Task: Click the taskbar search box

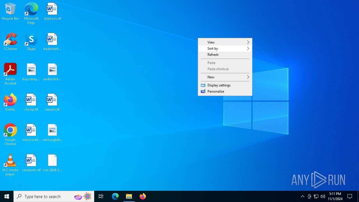Action: (54, 196)
